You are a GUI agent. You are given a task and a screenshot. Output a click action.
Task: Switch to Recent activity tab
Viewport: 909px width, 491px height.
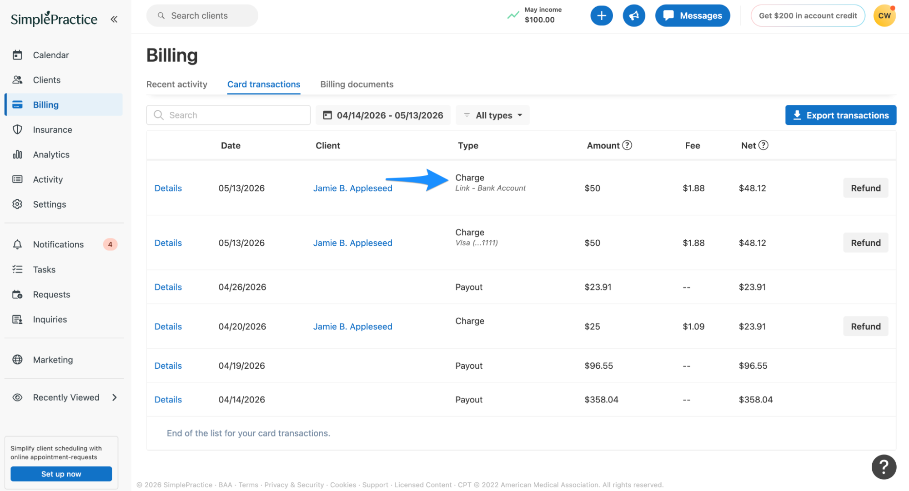coord(176,84)
